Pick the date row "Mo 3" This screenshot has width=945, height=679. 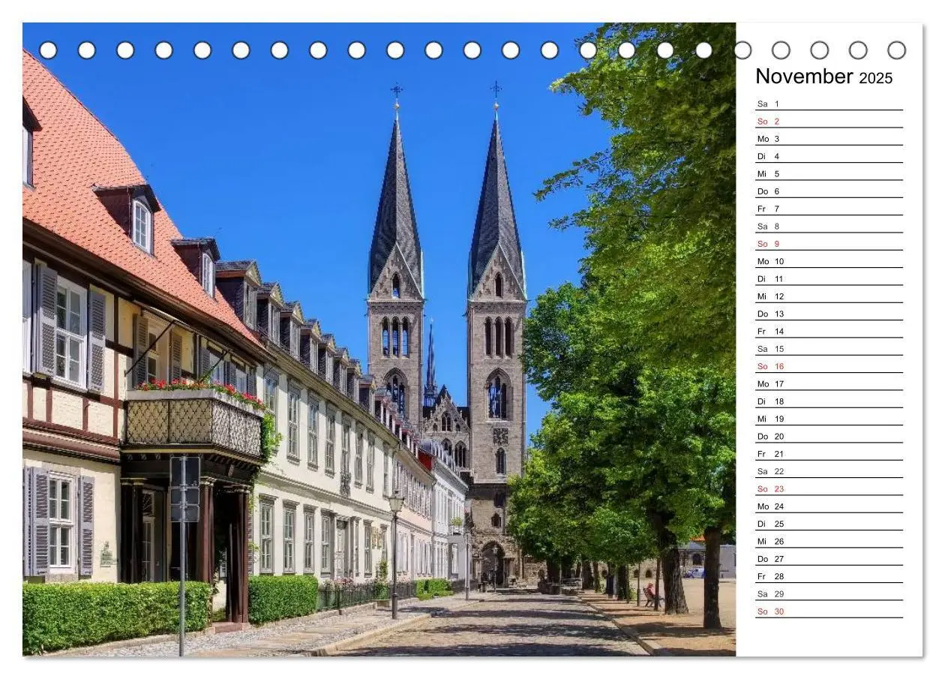829,139
